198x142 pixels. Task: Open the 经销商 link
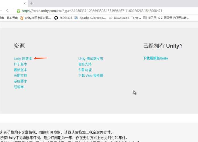coord(19,87)
